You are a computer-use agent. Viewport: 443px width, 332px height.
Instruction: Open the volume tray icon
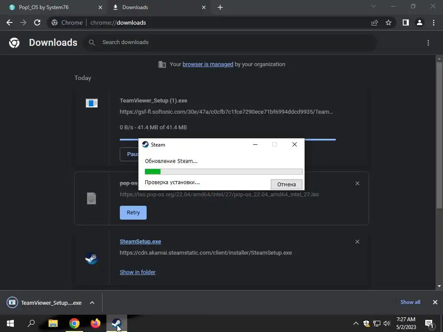click(387, 323)
